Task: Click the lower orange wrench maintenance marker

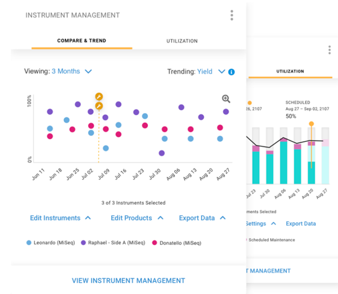Action: (x=99, y=105)
